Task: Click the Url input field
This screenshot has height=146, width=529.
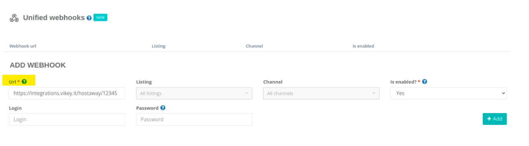Action: click(x=67, y=93)
